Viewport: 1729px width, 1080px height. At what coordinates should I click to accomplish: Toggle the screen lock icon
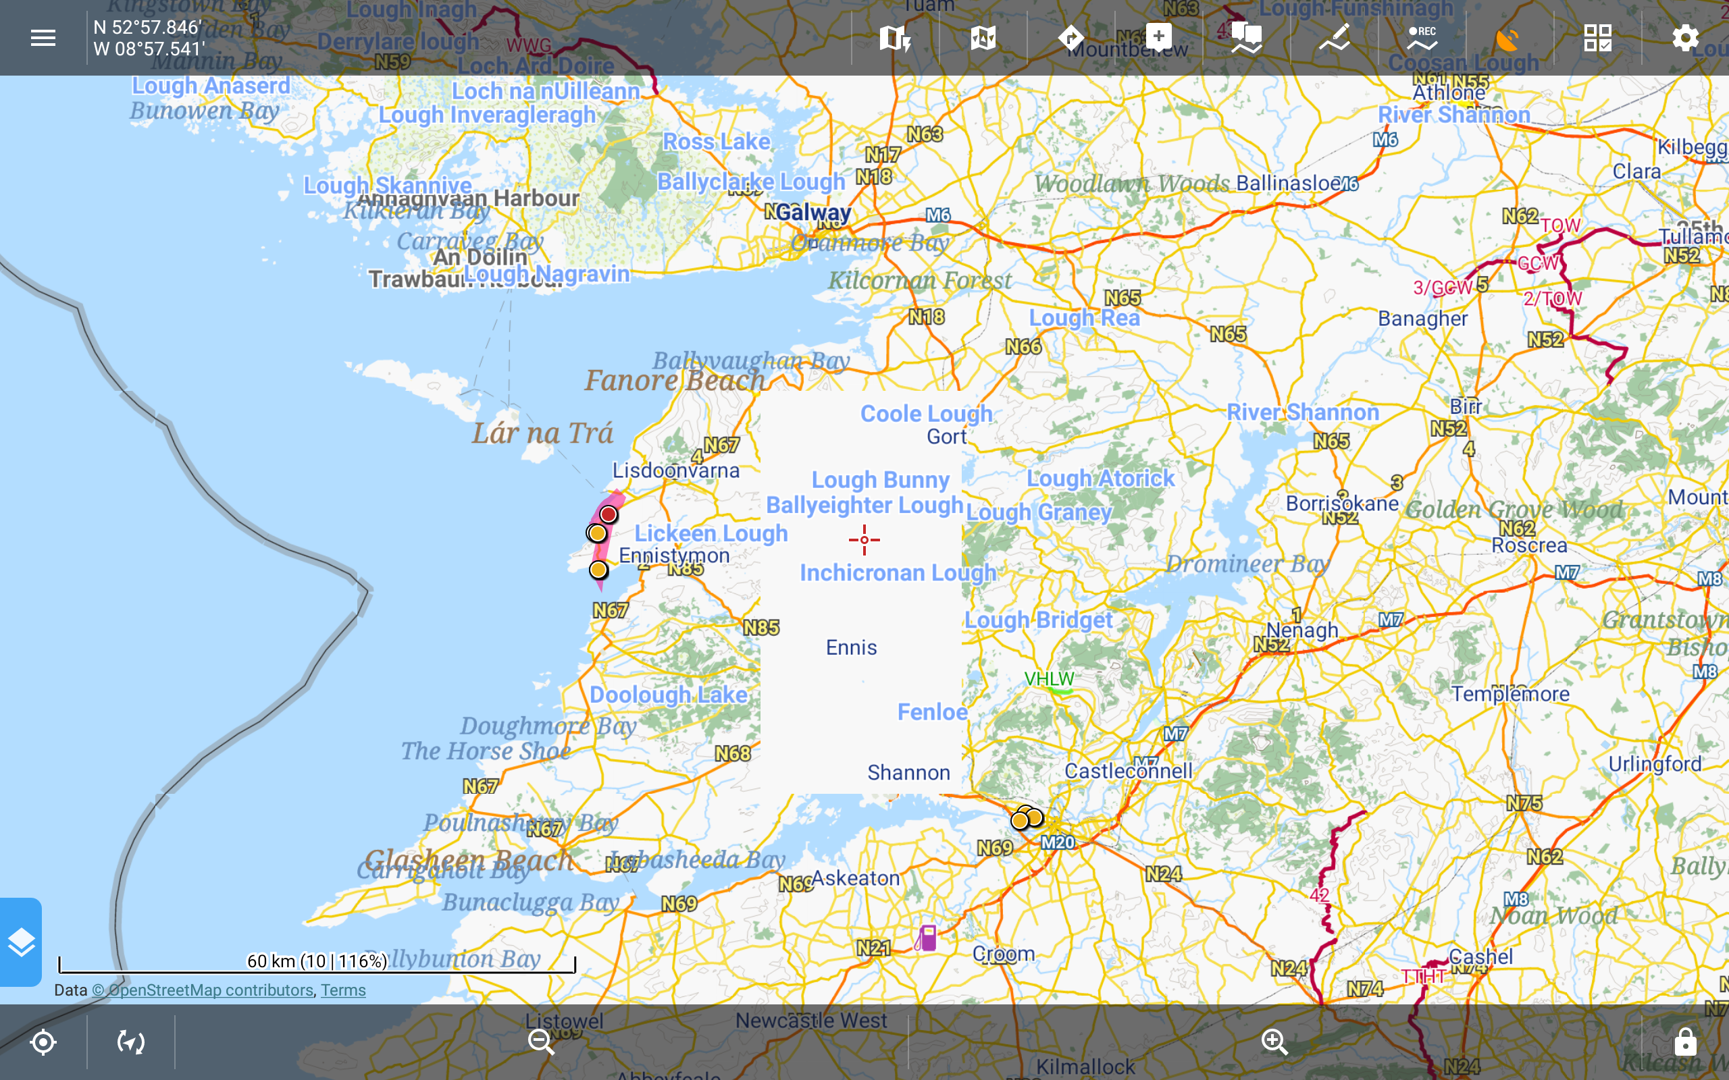pos(1684,1042)
